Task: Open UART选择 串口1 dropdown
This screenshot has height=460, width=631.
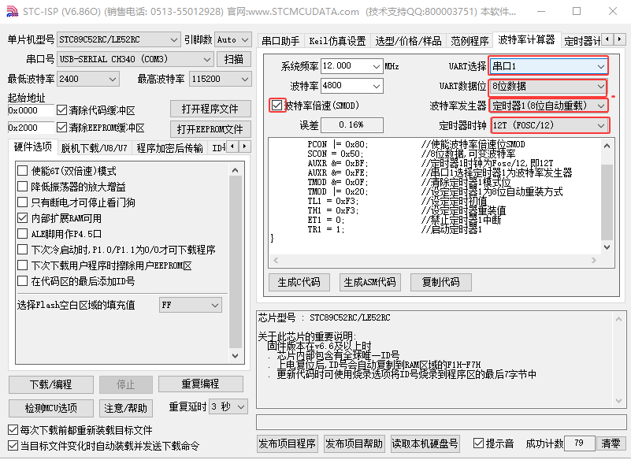Action: [x=548, y=66]
